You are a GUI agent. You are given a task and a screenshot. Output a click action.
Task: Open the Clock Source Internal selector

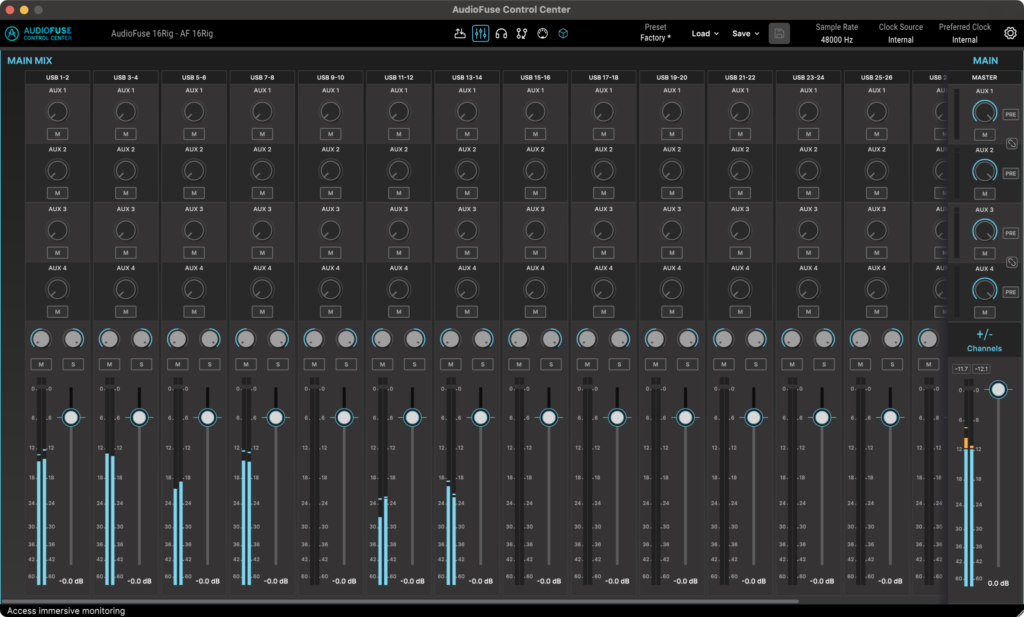(x=900, y=40)
